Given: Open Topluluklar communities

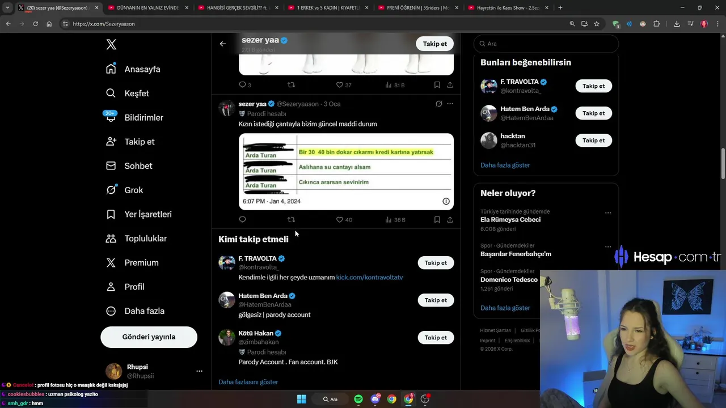Looking at the screenshot, I should click(x=136, y=239).
